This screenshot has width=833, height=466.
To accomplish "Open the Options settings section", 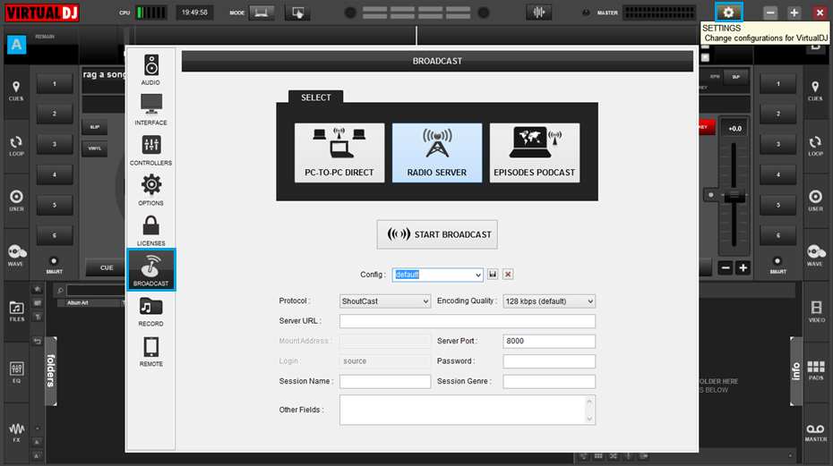I will pos(150,190).
